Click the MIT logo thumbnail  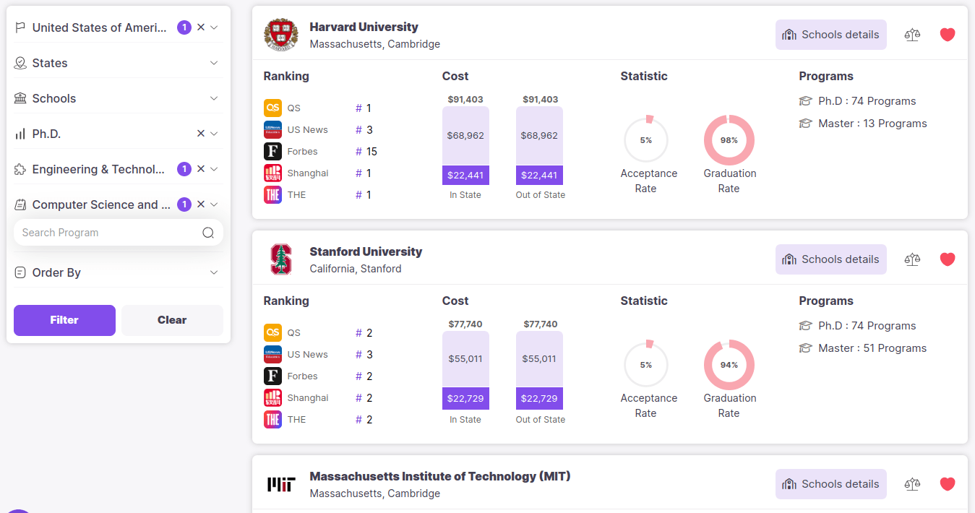pos(280,484)
